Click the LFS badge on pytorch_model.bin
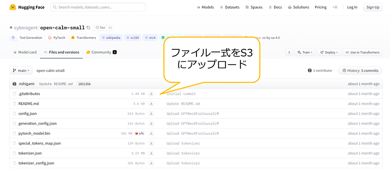Viewport: 390px width, 171px height. (x=140, y=133)
